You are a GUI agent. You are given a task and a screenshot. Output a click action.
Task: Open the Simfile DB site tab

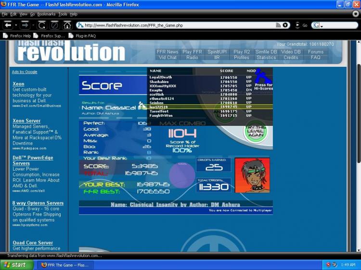click(266, 52)
